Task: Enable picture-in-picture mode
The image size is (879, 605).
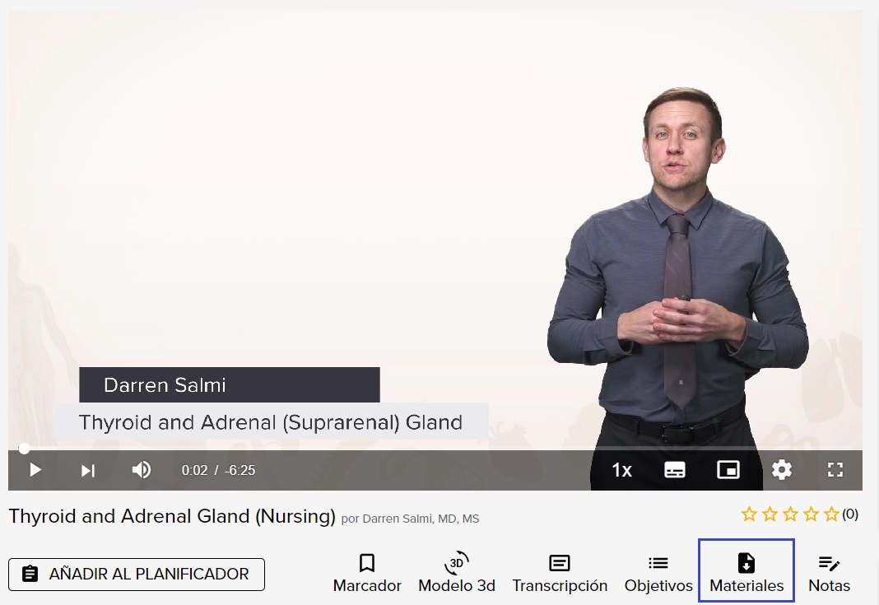Action: point(728,470)
